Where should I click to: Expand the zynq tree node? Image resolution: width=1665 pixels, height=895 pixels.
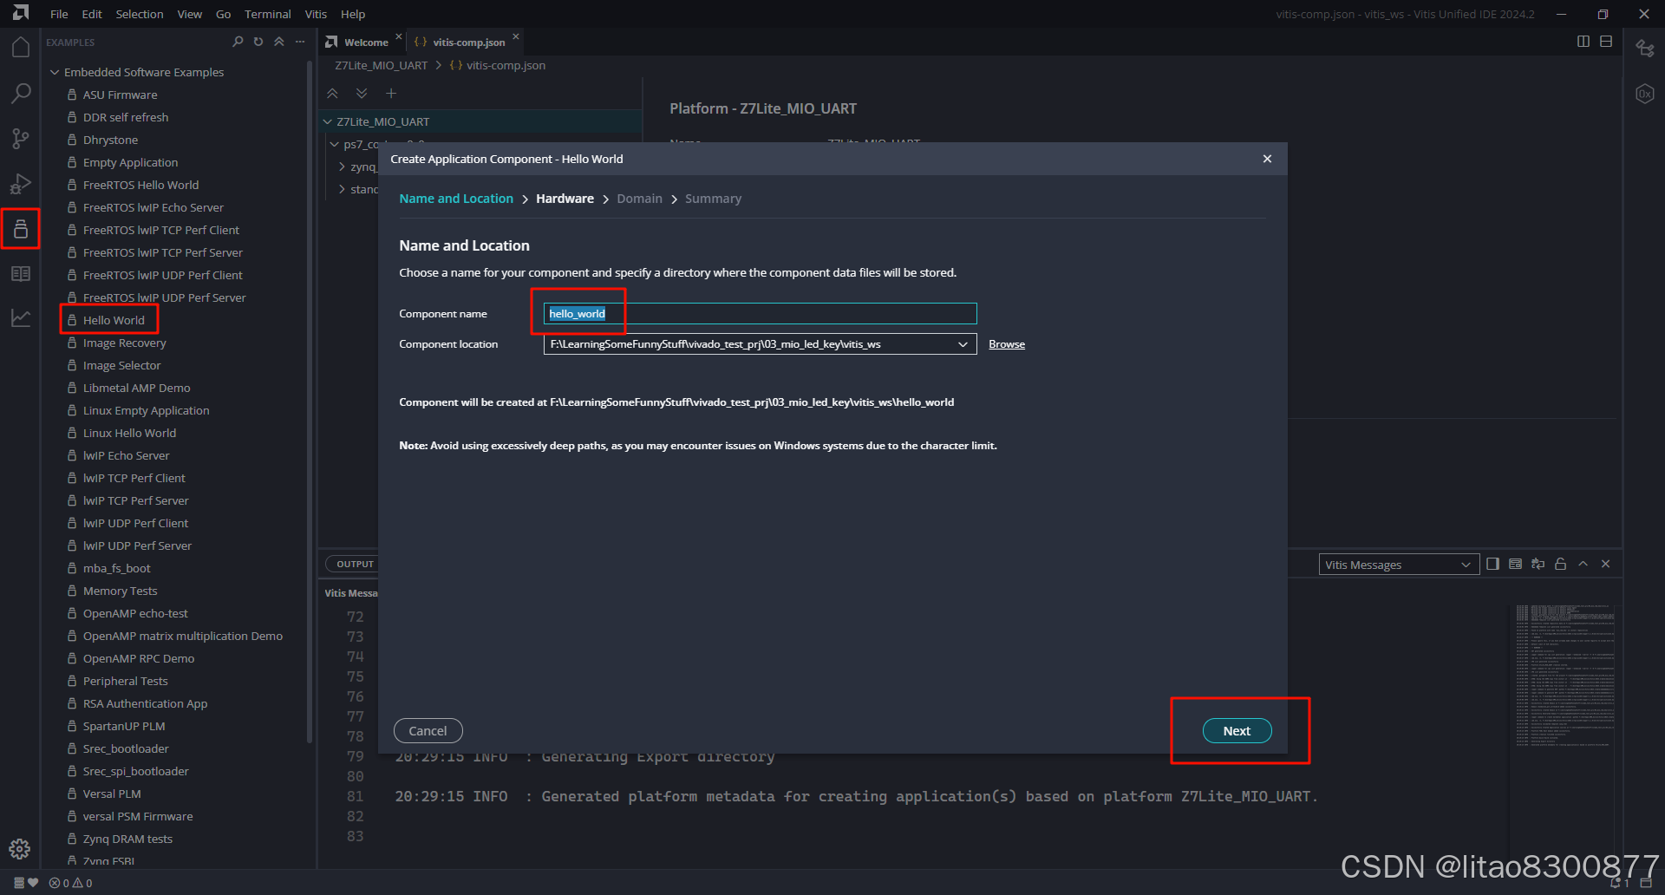342,167
